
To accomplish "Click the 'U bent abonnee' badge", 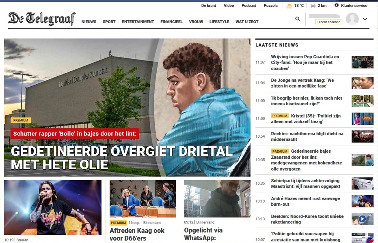I will 328,22.
